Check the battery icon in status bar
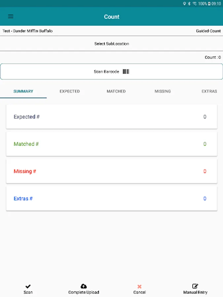 click(209, 4)
